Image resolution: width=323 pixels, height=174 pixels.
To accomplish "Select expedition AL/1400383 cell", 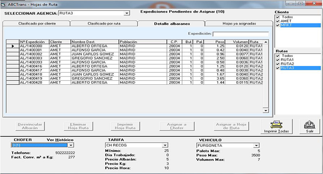I will click(x=34, y=58).
